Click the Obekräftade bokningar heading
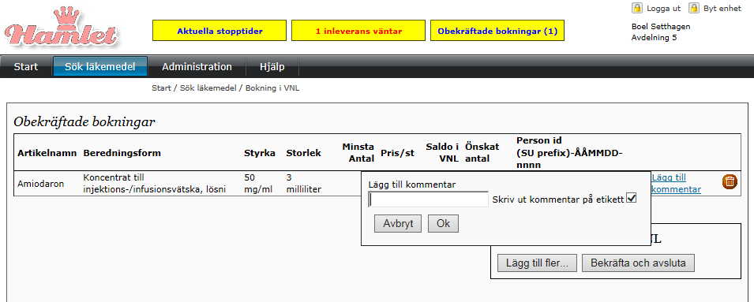This screenshot has height=302, width=754. point(84,122)
